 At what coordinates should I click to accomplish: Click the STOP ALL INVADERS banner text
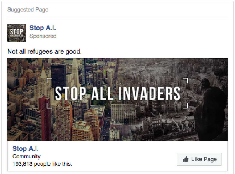[117, 93]
